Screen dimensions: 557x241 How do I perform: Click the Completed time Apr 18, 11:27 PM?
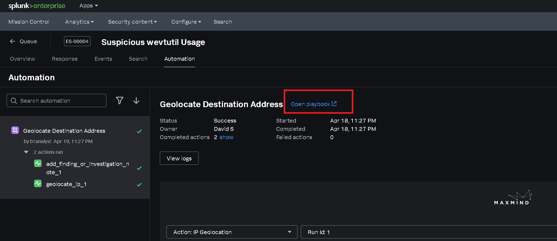353,129
